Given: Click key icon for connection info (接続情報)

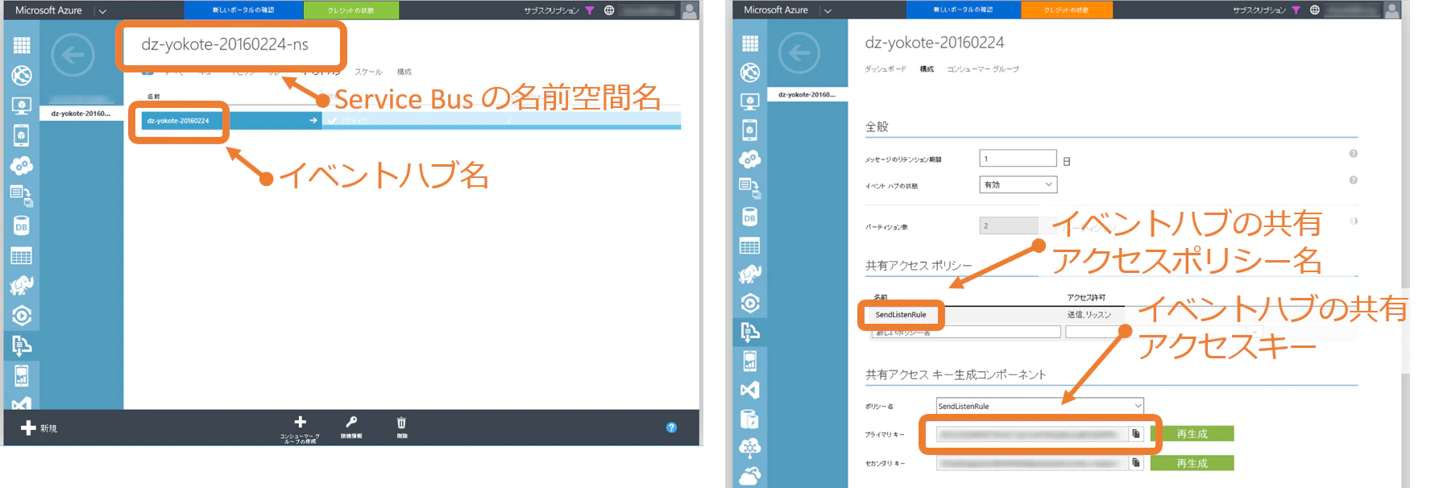Looking at the screenshot, I should (x=351, y=422).
